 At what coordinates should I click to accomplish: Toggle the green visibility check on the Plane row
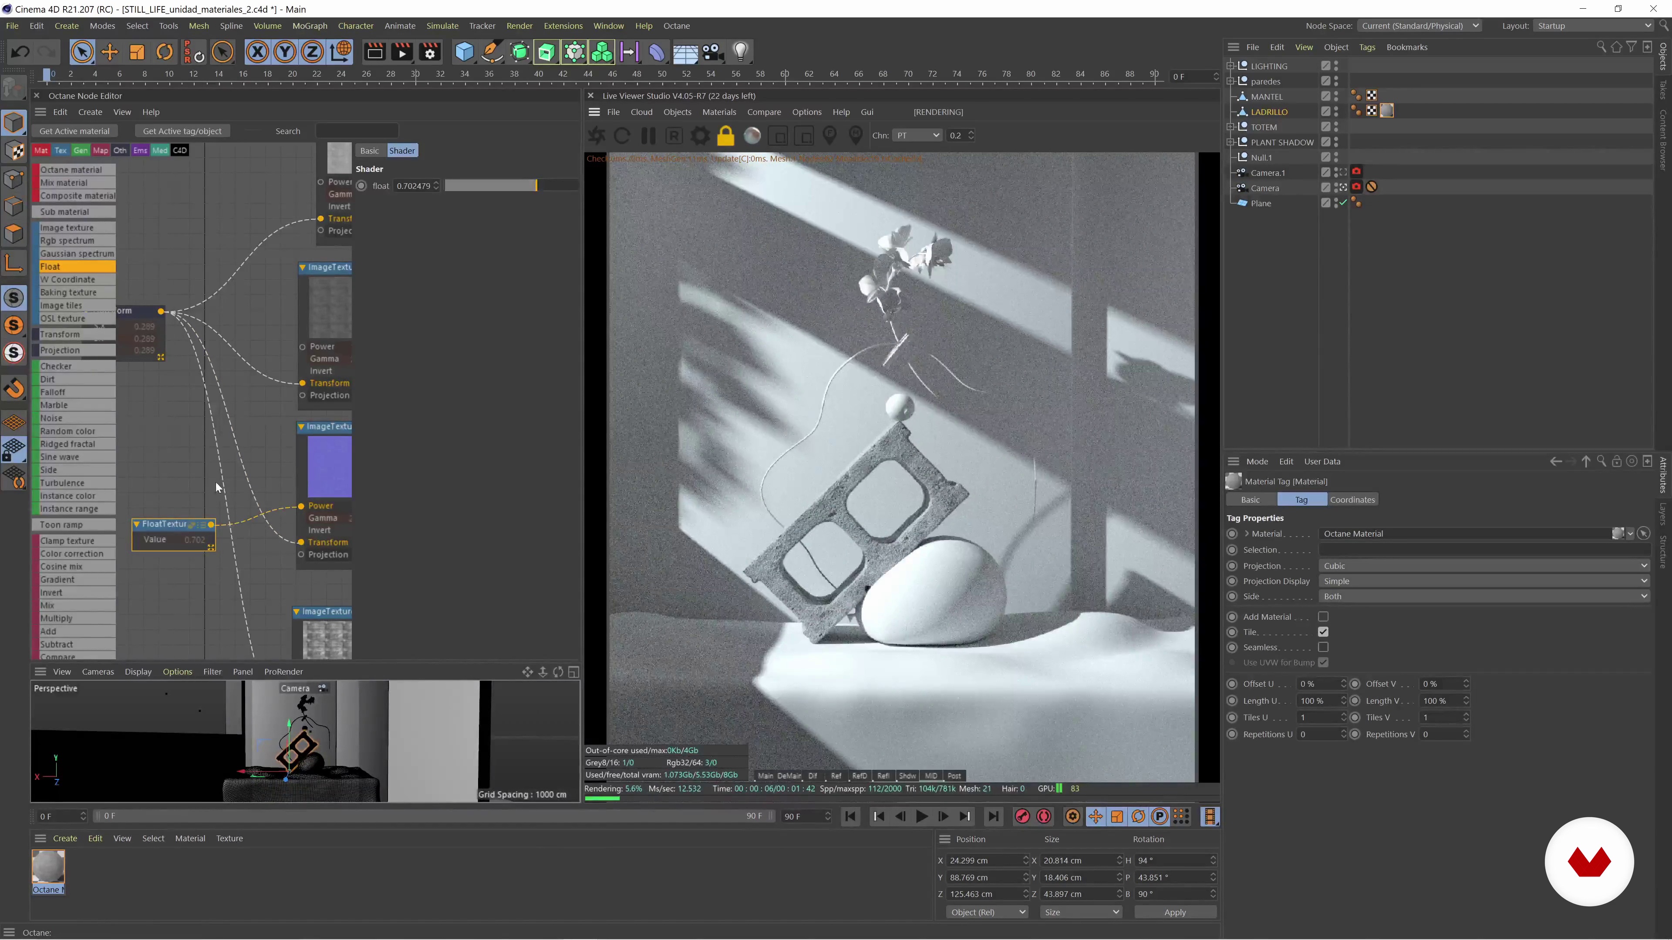(x=1343, y=203)
